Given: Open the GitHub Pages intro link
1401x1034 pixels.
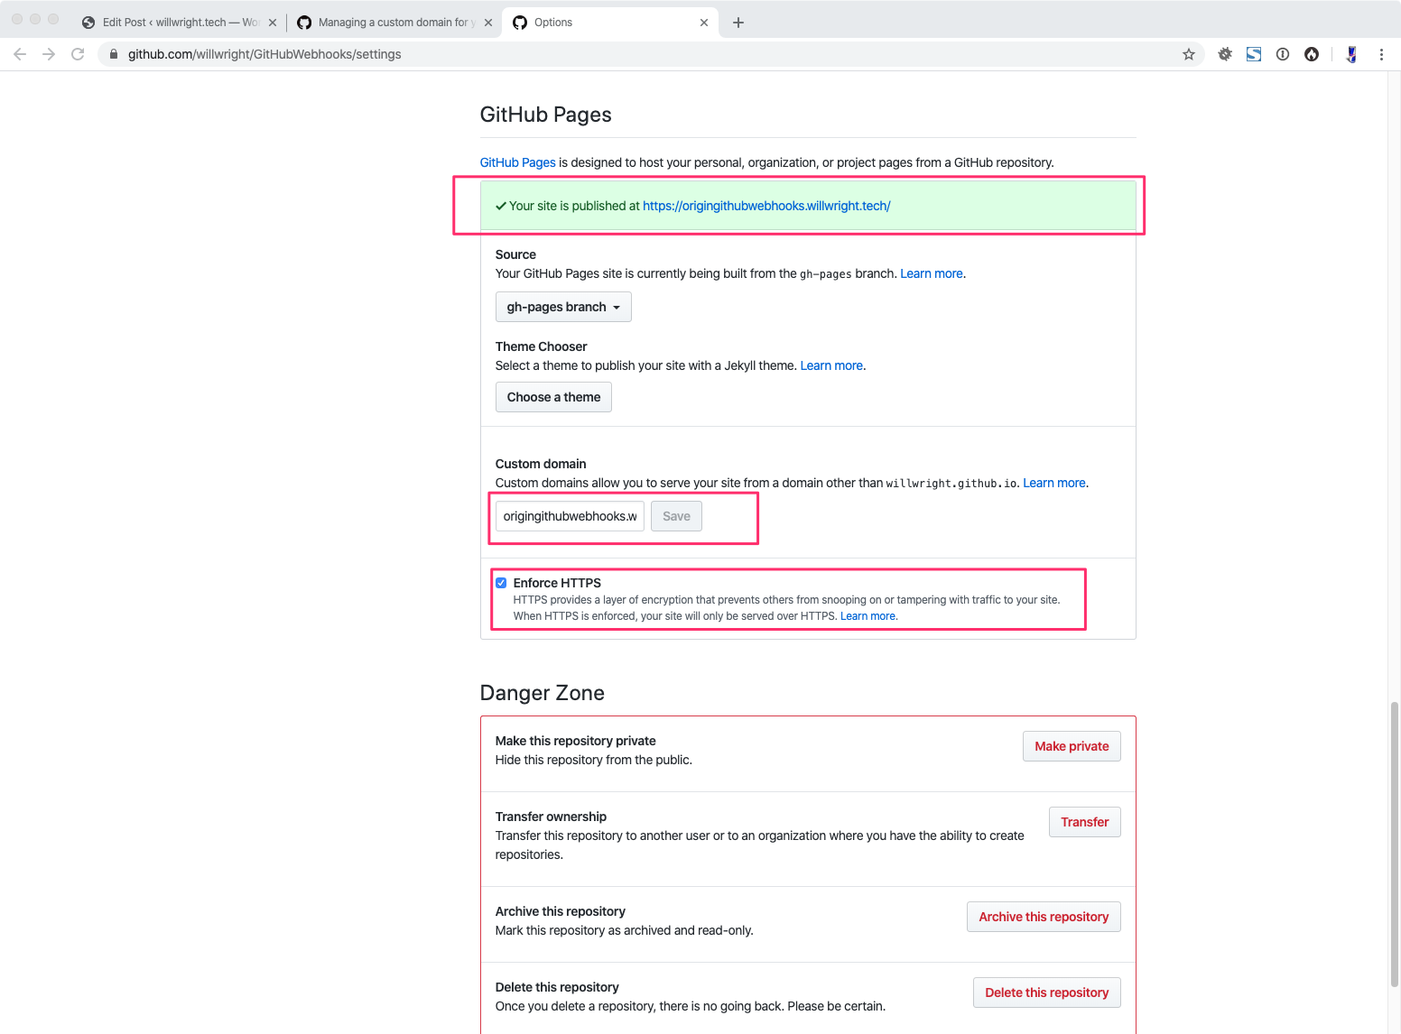Looking at the screenshot, I should click(517, 162).
